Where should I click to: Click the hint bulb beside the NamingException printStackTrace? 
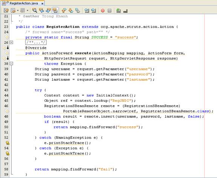(8, 143)
